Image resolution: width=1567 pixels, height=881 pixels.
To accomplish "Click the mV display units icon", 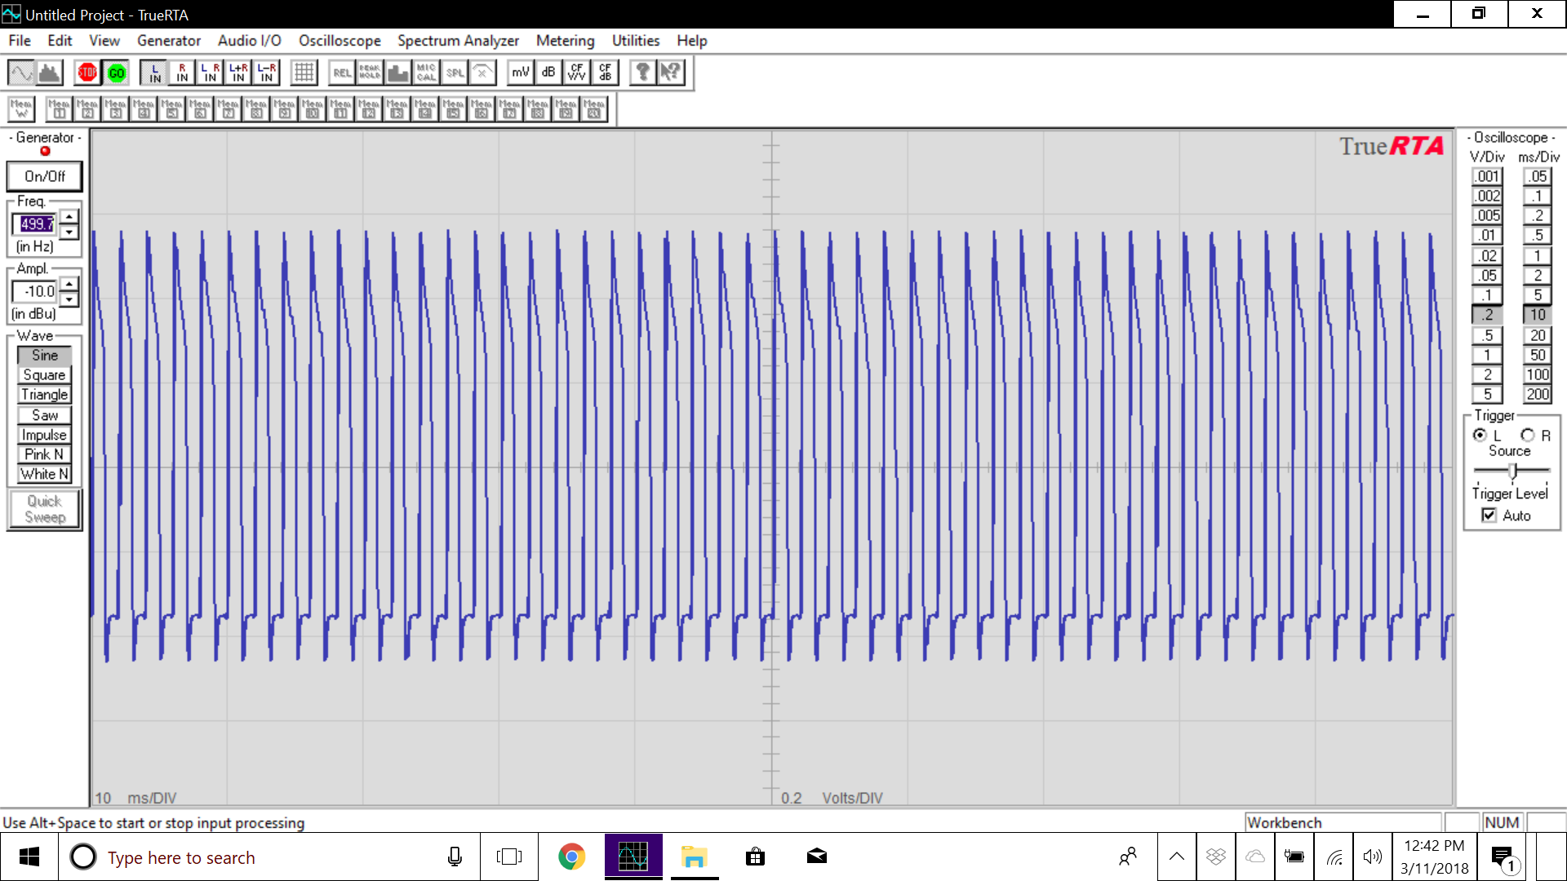I will (x=520, y=73).
